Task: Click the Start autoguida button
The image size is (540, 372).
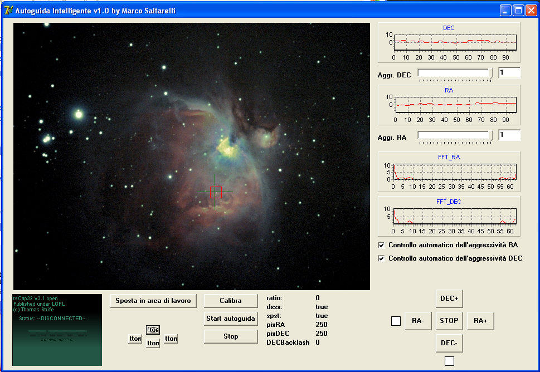Action: coord(231,319)
